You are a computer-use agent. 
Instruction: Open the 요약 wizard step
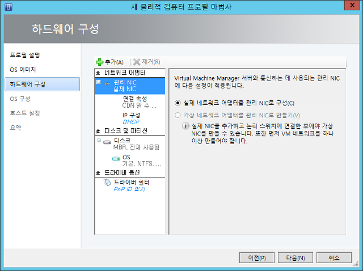15,128
